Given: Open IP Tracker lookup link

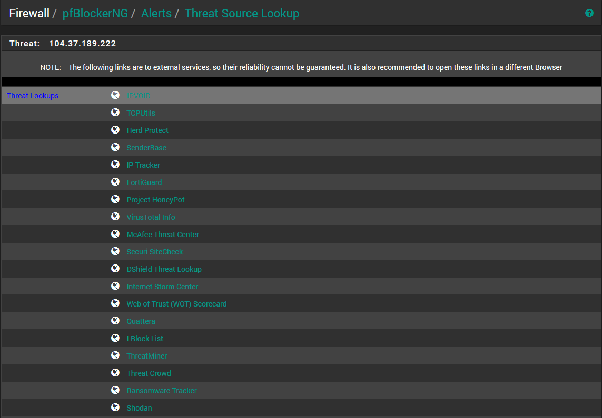Looking at the screenshot, I should click(x=143, y=165).
